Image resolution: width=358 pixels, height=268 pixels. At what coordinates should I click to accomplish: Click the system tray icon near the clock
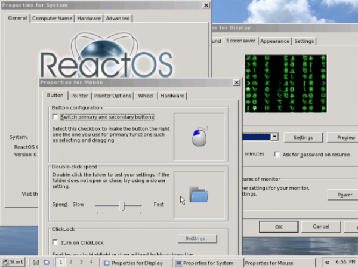pos(327,262)
